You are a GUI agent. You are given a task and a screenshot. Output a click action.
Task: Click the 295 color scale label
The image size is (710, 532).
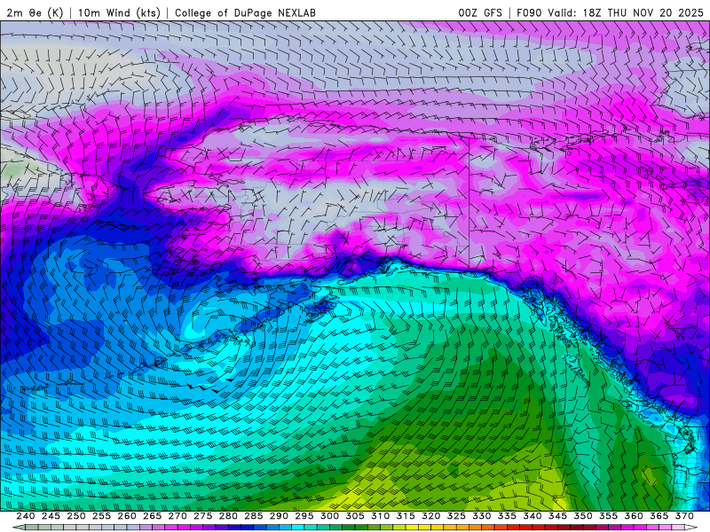pyautogui.click(x=304, y=516)
